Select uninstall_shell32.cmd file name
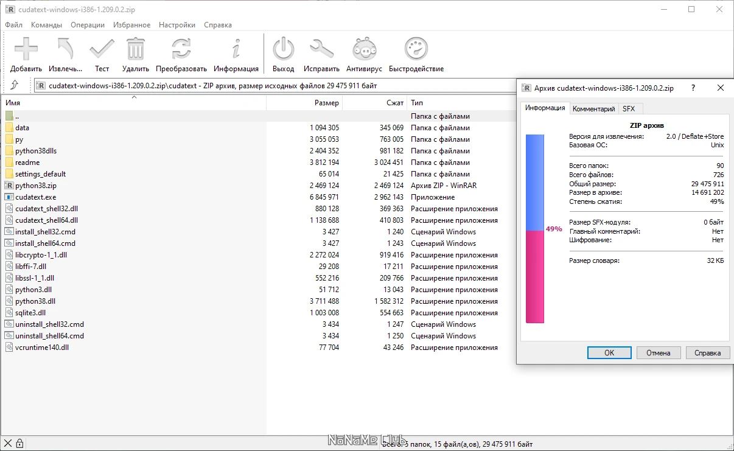 pos(50,324)
